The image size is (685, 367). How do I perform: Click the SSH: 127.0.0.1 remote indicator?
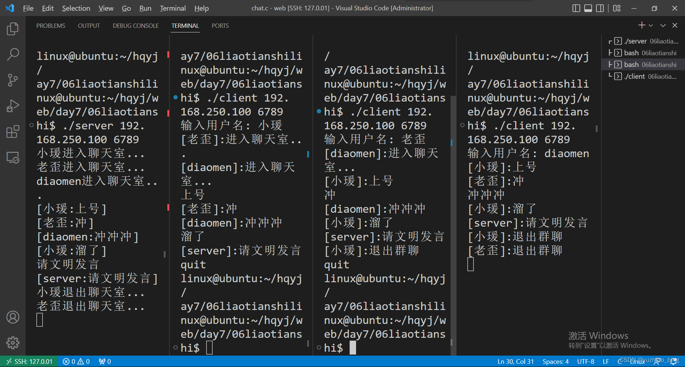click(30, 361)
